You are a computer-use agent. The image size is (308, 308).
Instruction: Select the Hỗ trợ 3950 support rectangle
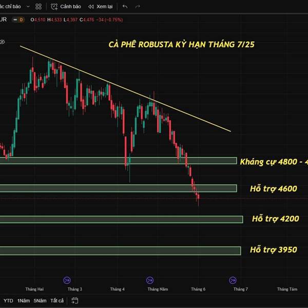click(121, 251)
